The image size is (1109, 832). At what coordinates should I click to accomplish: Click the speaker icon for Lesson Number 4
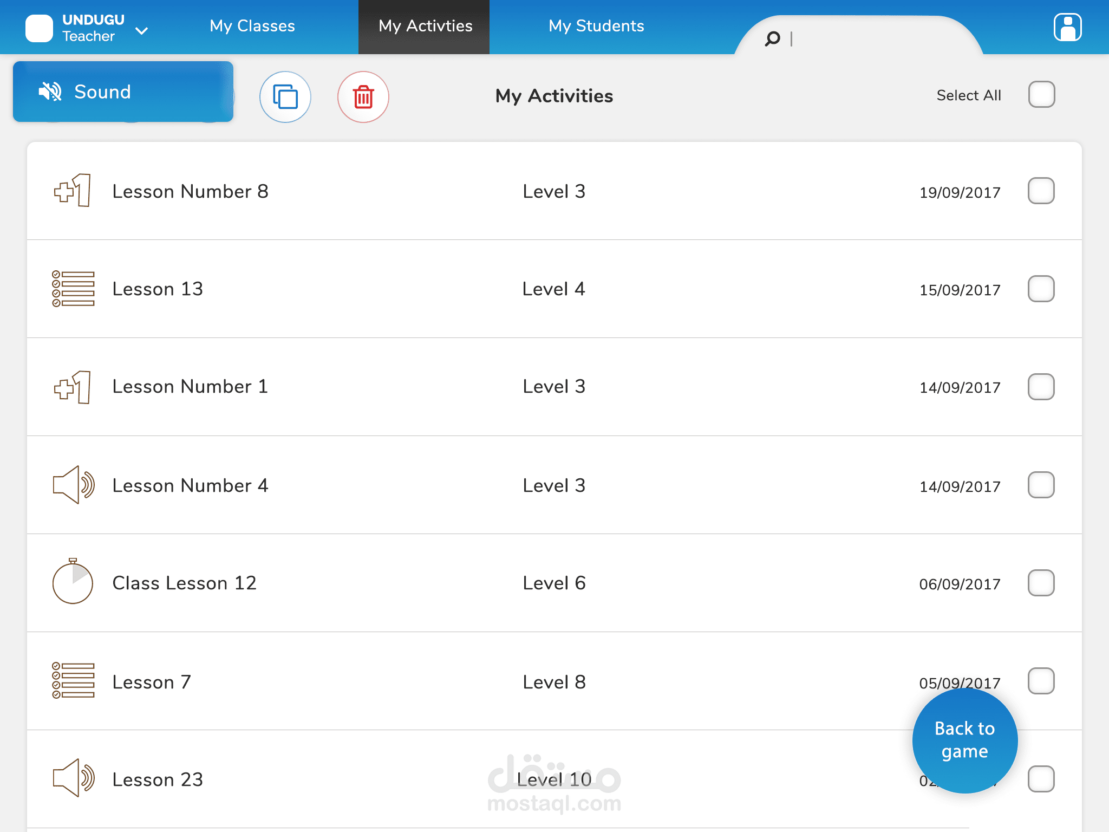click(74, 485)
